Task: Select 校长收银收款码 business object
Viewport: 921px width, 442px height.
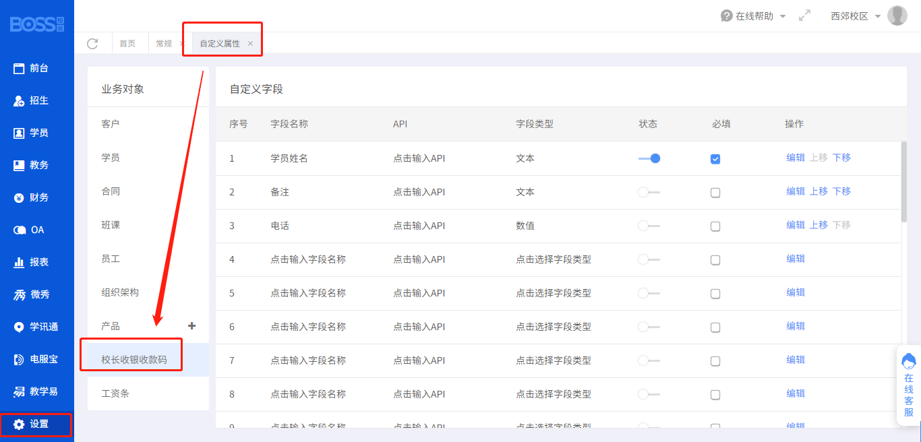Action: tap(148, 360)
